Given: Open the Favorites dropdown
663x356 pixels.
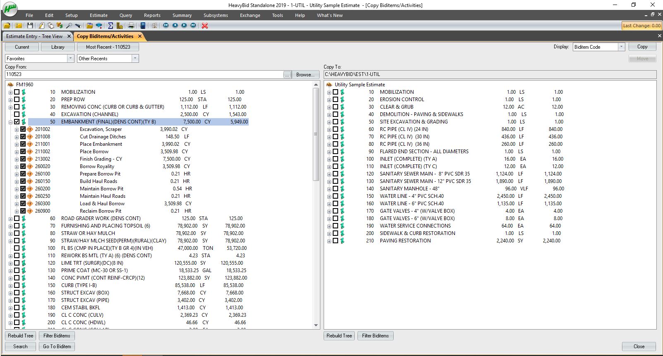Looking at the screenshot, I should [70, 59].
